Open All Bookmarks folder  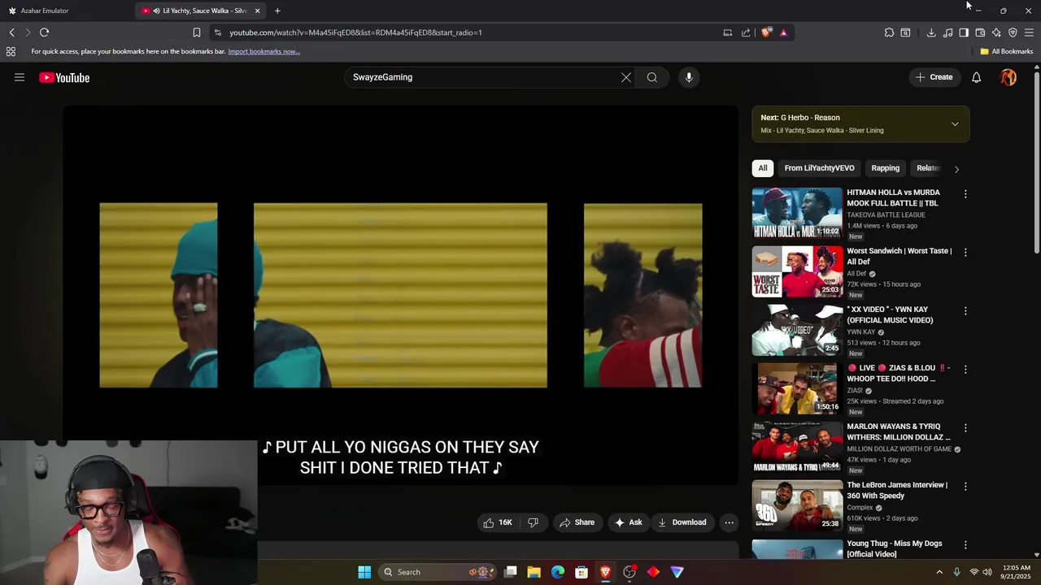click(x=1007, y=51)
